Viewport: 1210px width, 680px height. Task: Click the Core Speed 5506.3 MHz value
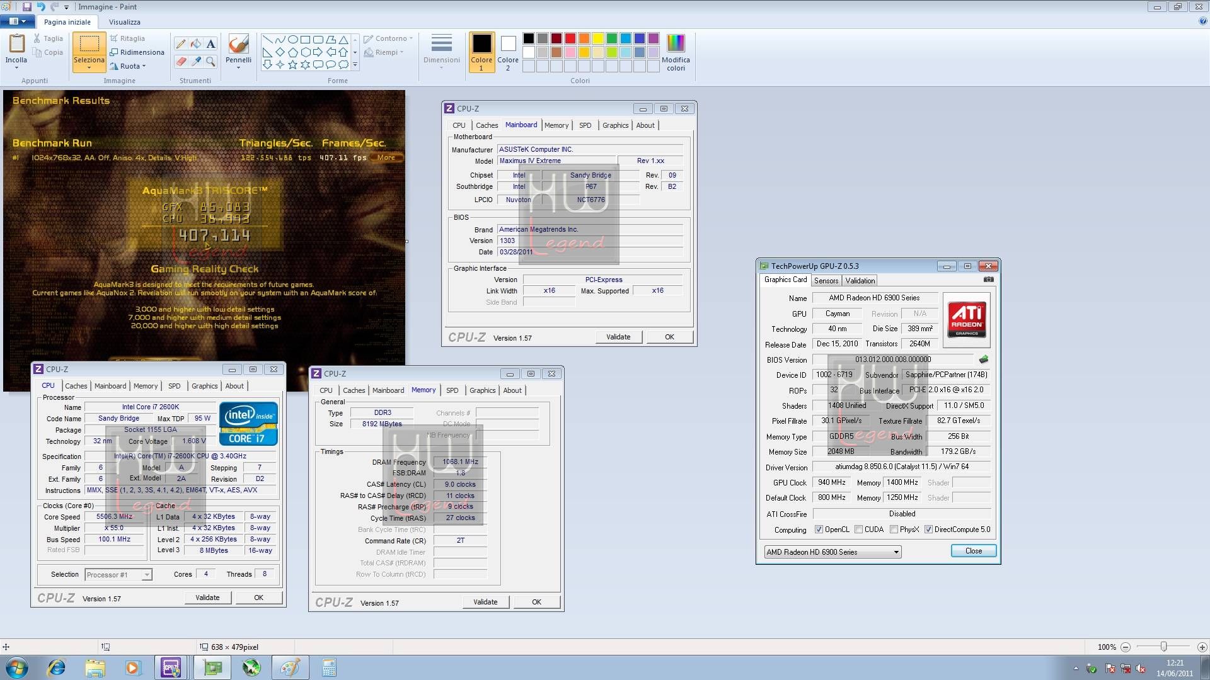click(114, 517)
